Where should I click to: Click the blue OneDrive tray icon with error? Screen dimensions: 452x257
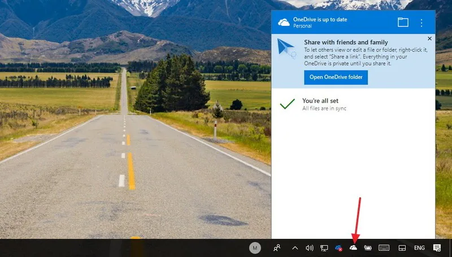click(338, 248)
